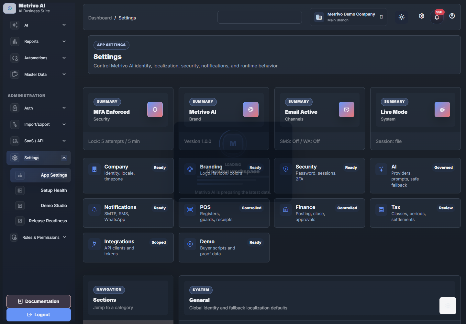Click the Metrivo AI Brand palette icon
The width and height of the screenshot is (466, 324).
point(251,110)
